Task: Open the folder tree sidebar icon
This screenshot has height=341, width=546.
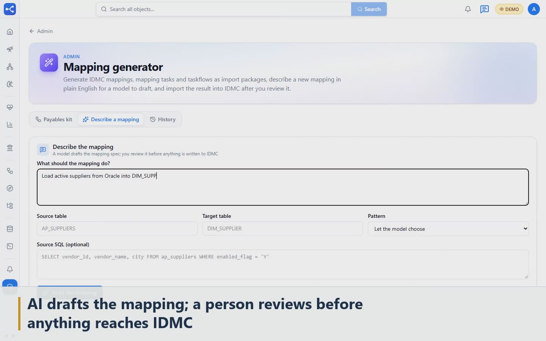Action: point(10,206)
